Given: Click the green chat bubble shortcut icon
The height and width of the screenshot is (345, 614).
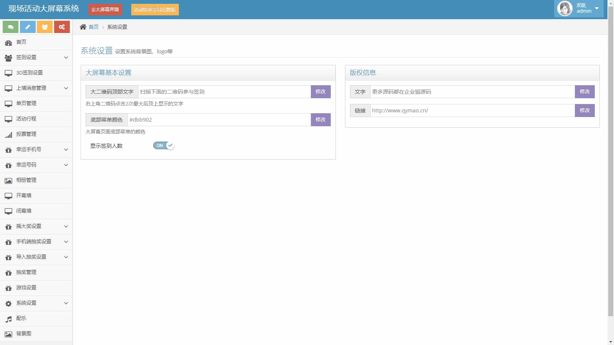Looking at the screenshot, I should click(10, 27).
